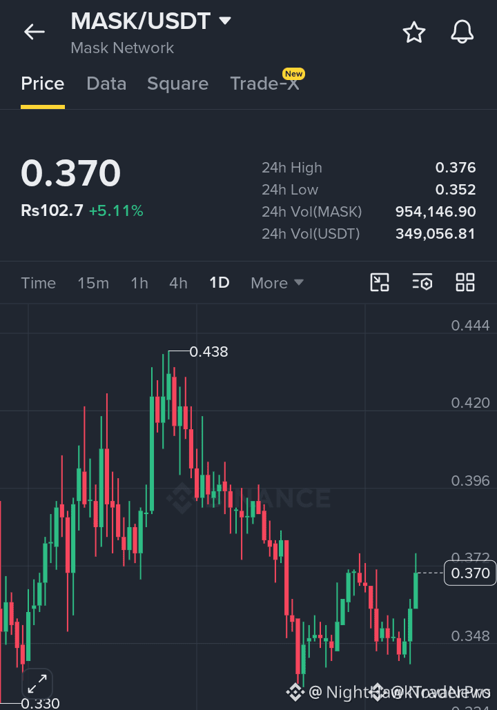Open price alert bell icon
This screenshot has width=497, height=710.
pyautogui.click(x=462, y=32)
